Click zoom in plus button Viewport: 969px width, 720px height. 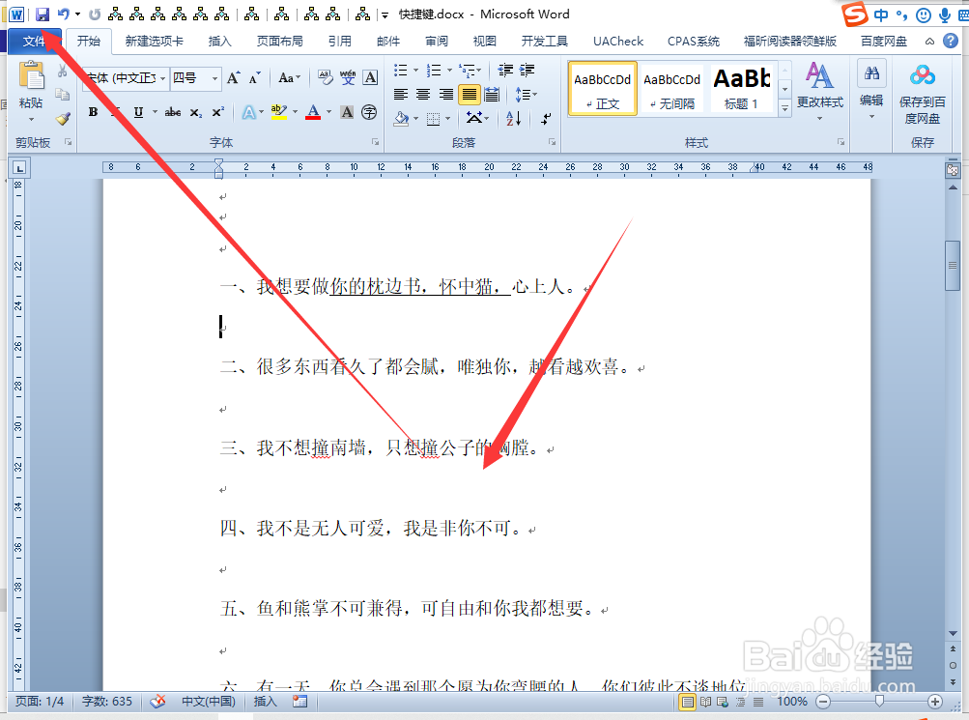[935, 702]
